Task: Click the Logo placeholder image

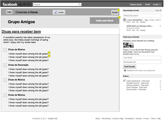Action: coord(9,12)
